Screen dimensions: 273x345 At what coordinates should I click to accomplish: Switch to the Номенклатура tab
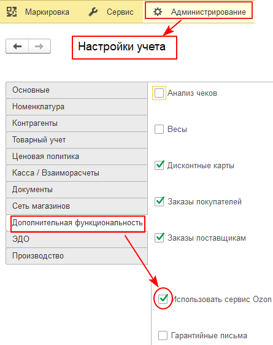coord(77,107)
